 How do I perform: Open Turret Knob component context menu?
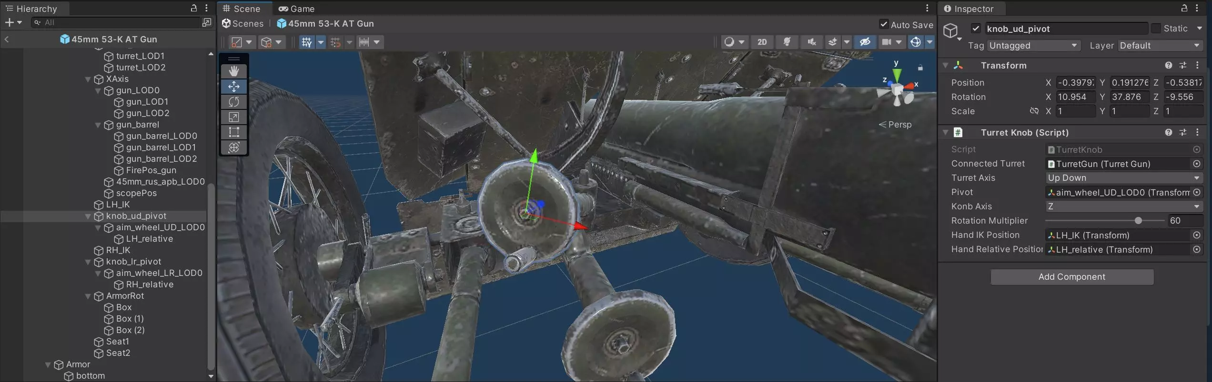point(1198,132)
